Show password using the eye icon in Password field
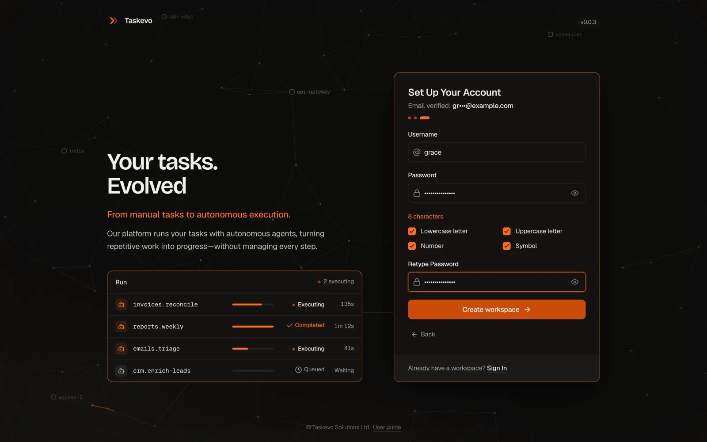 click(575, 193)
